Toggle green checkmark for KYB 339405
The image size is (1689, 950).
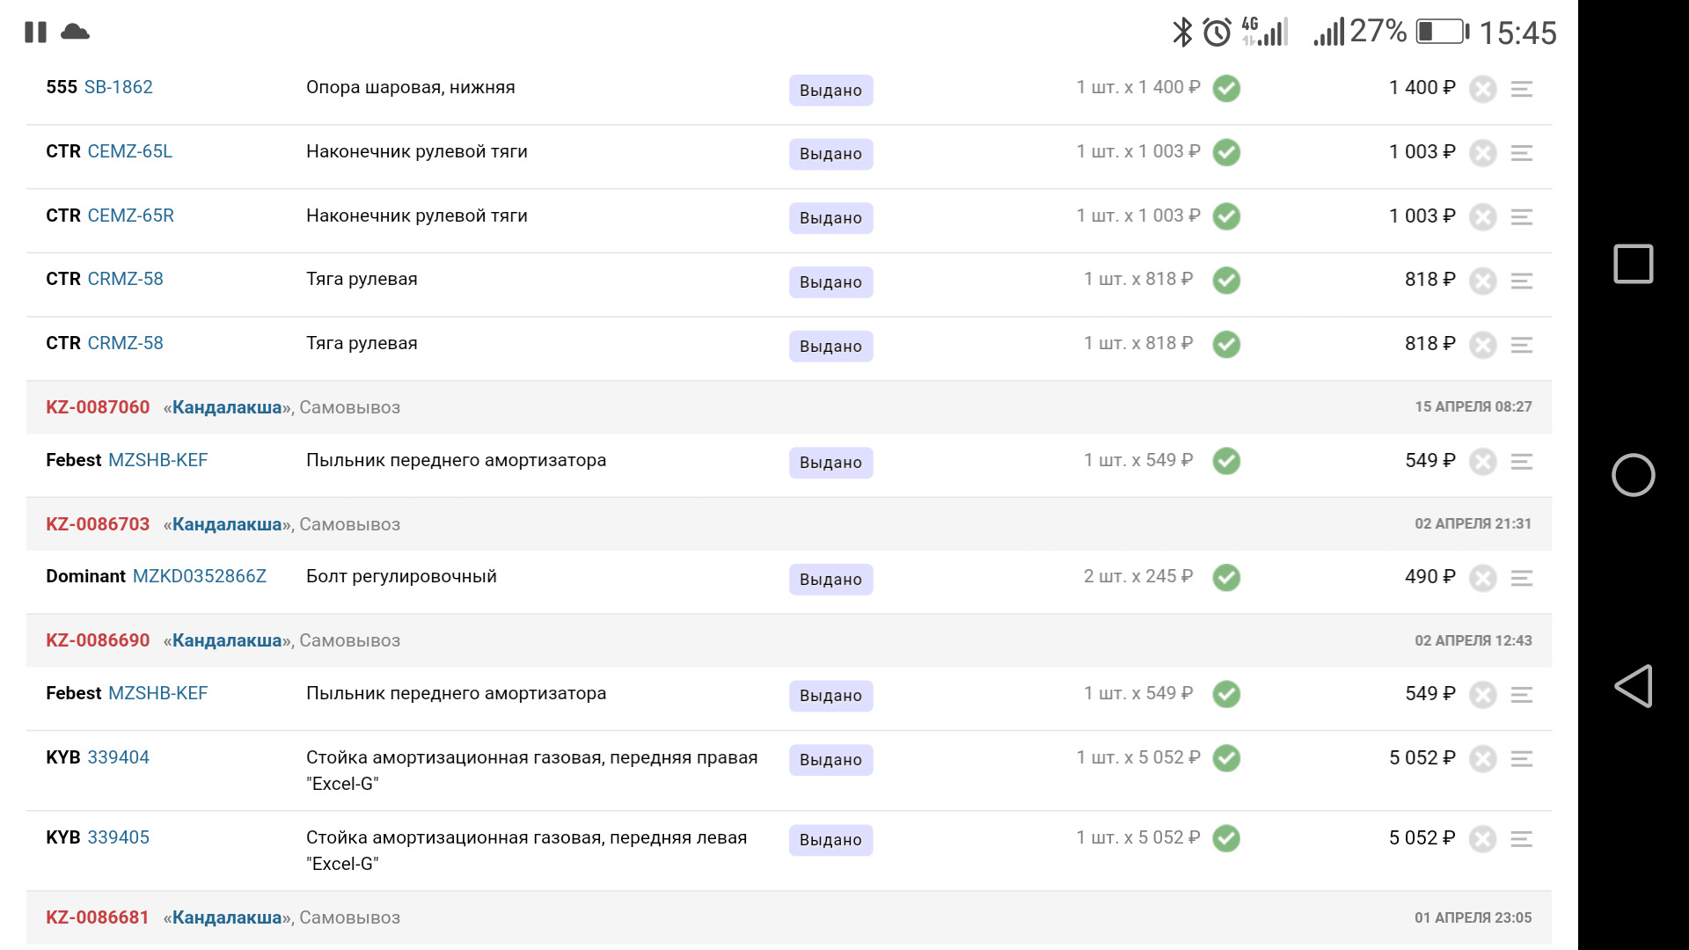(1226, 838)
